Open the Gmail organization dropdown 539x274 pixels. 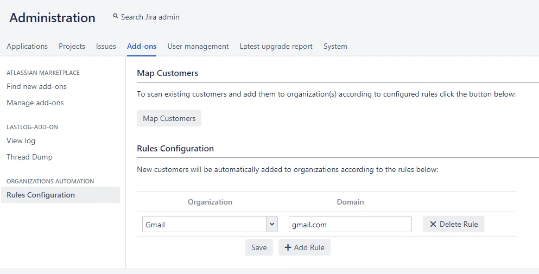(210, 224)
